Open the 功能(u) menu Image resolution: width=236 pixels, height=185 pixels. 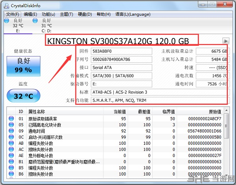point(48,14)
